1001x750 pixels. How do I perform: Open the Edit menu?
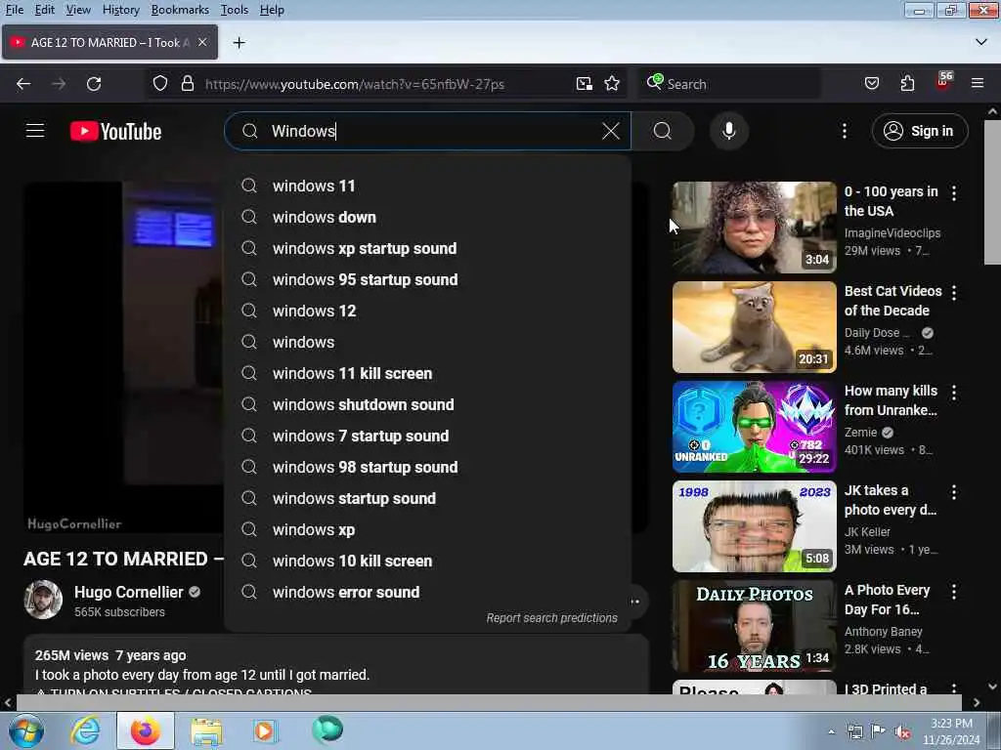point(44,10)
